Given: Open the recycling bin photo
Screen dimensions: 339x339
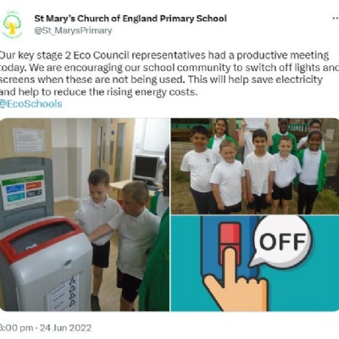Looking at the screenshot, I should [x=85, y=214].
